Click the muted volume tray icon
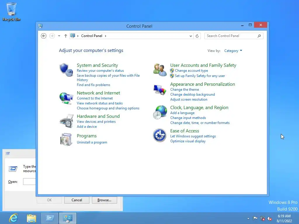Image resolution: width=299 pixels, height=224 pixels. [270, 218]
